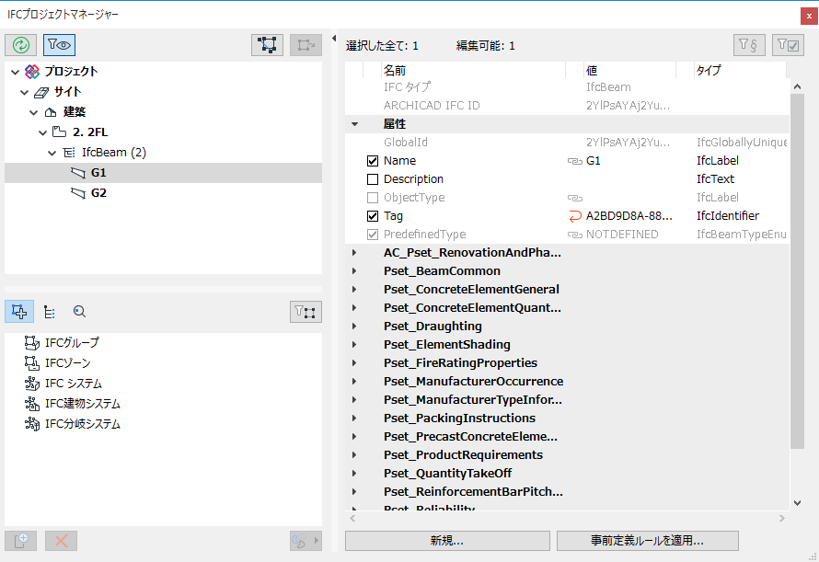Screen dimensions: 819x562
Task: Click the A2BD9D8A-88... Tag value cell
Action: pyautogui.click(x=629, y=216)
